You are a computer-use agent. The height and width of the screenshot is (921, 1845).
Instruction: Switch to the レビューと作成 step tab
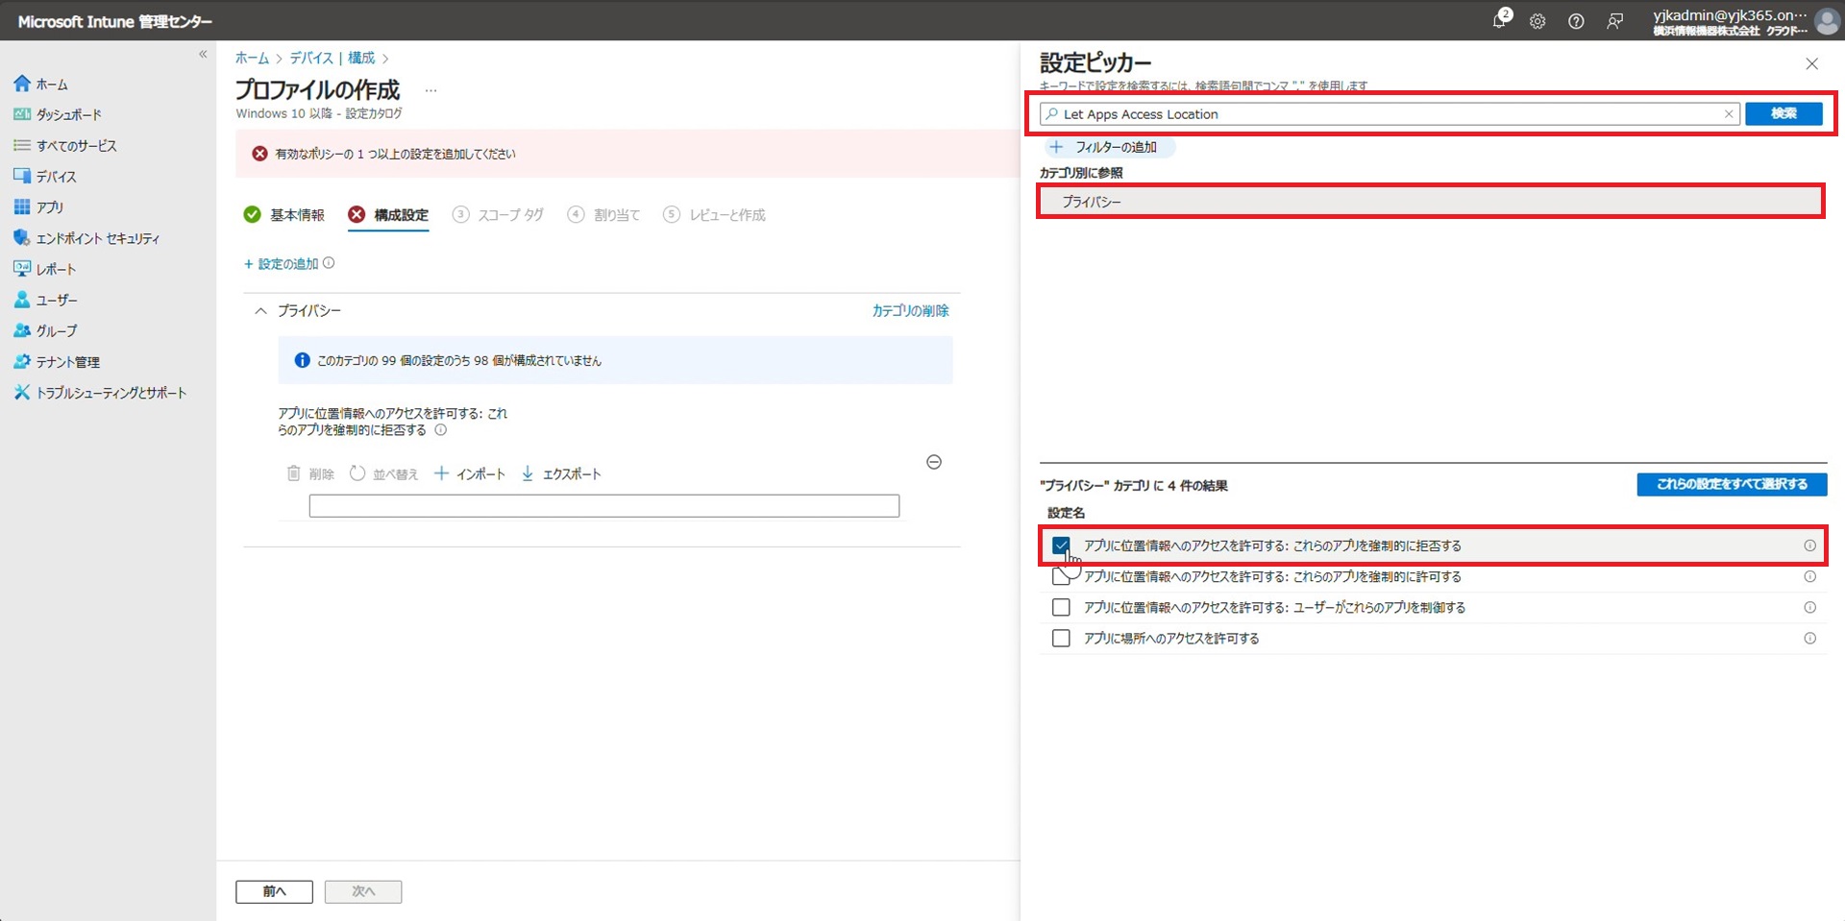[714, 214]
